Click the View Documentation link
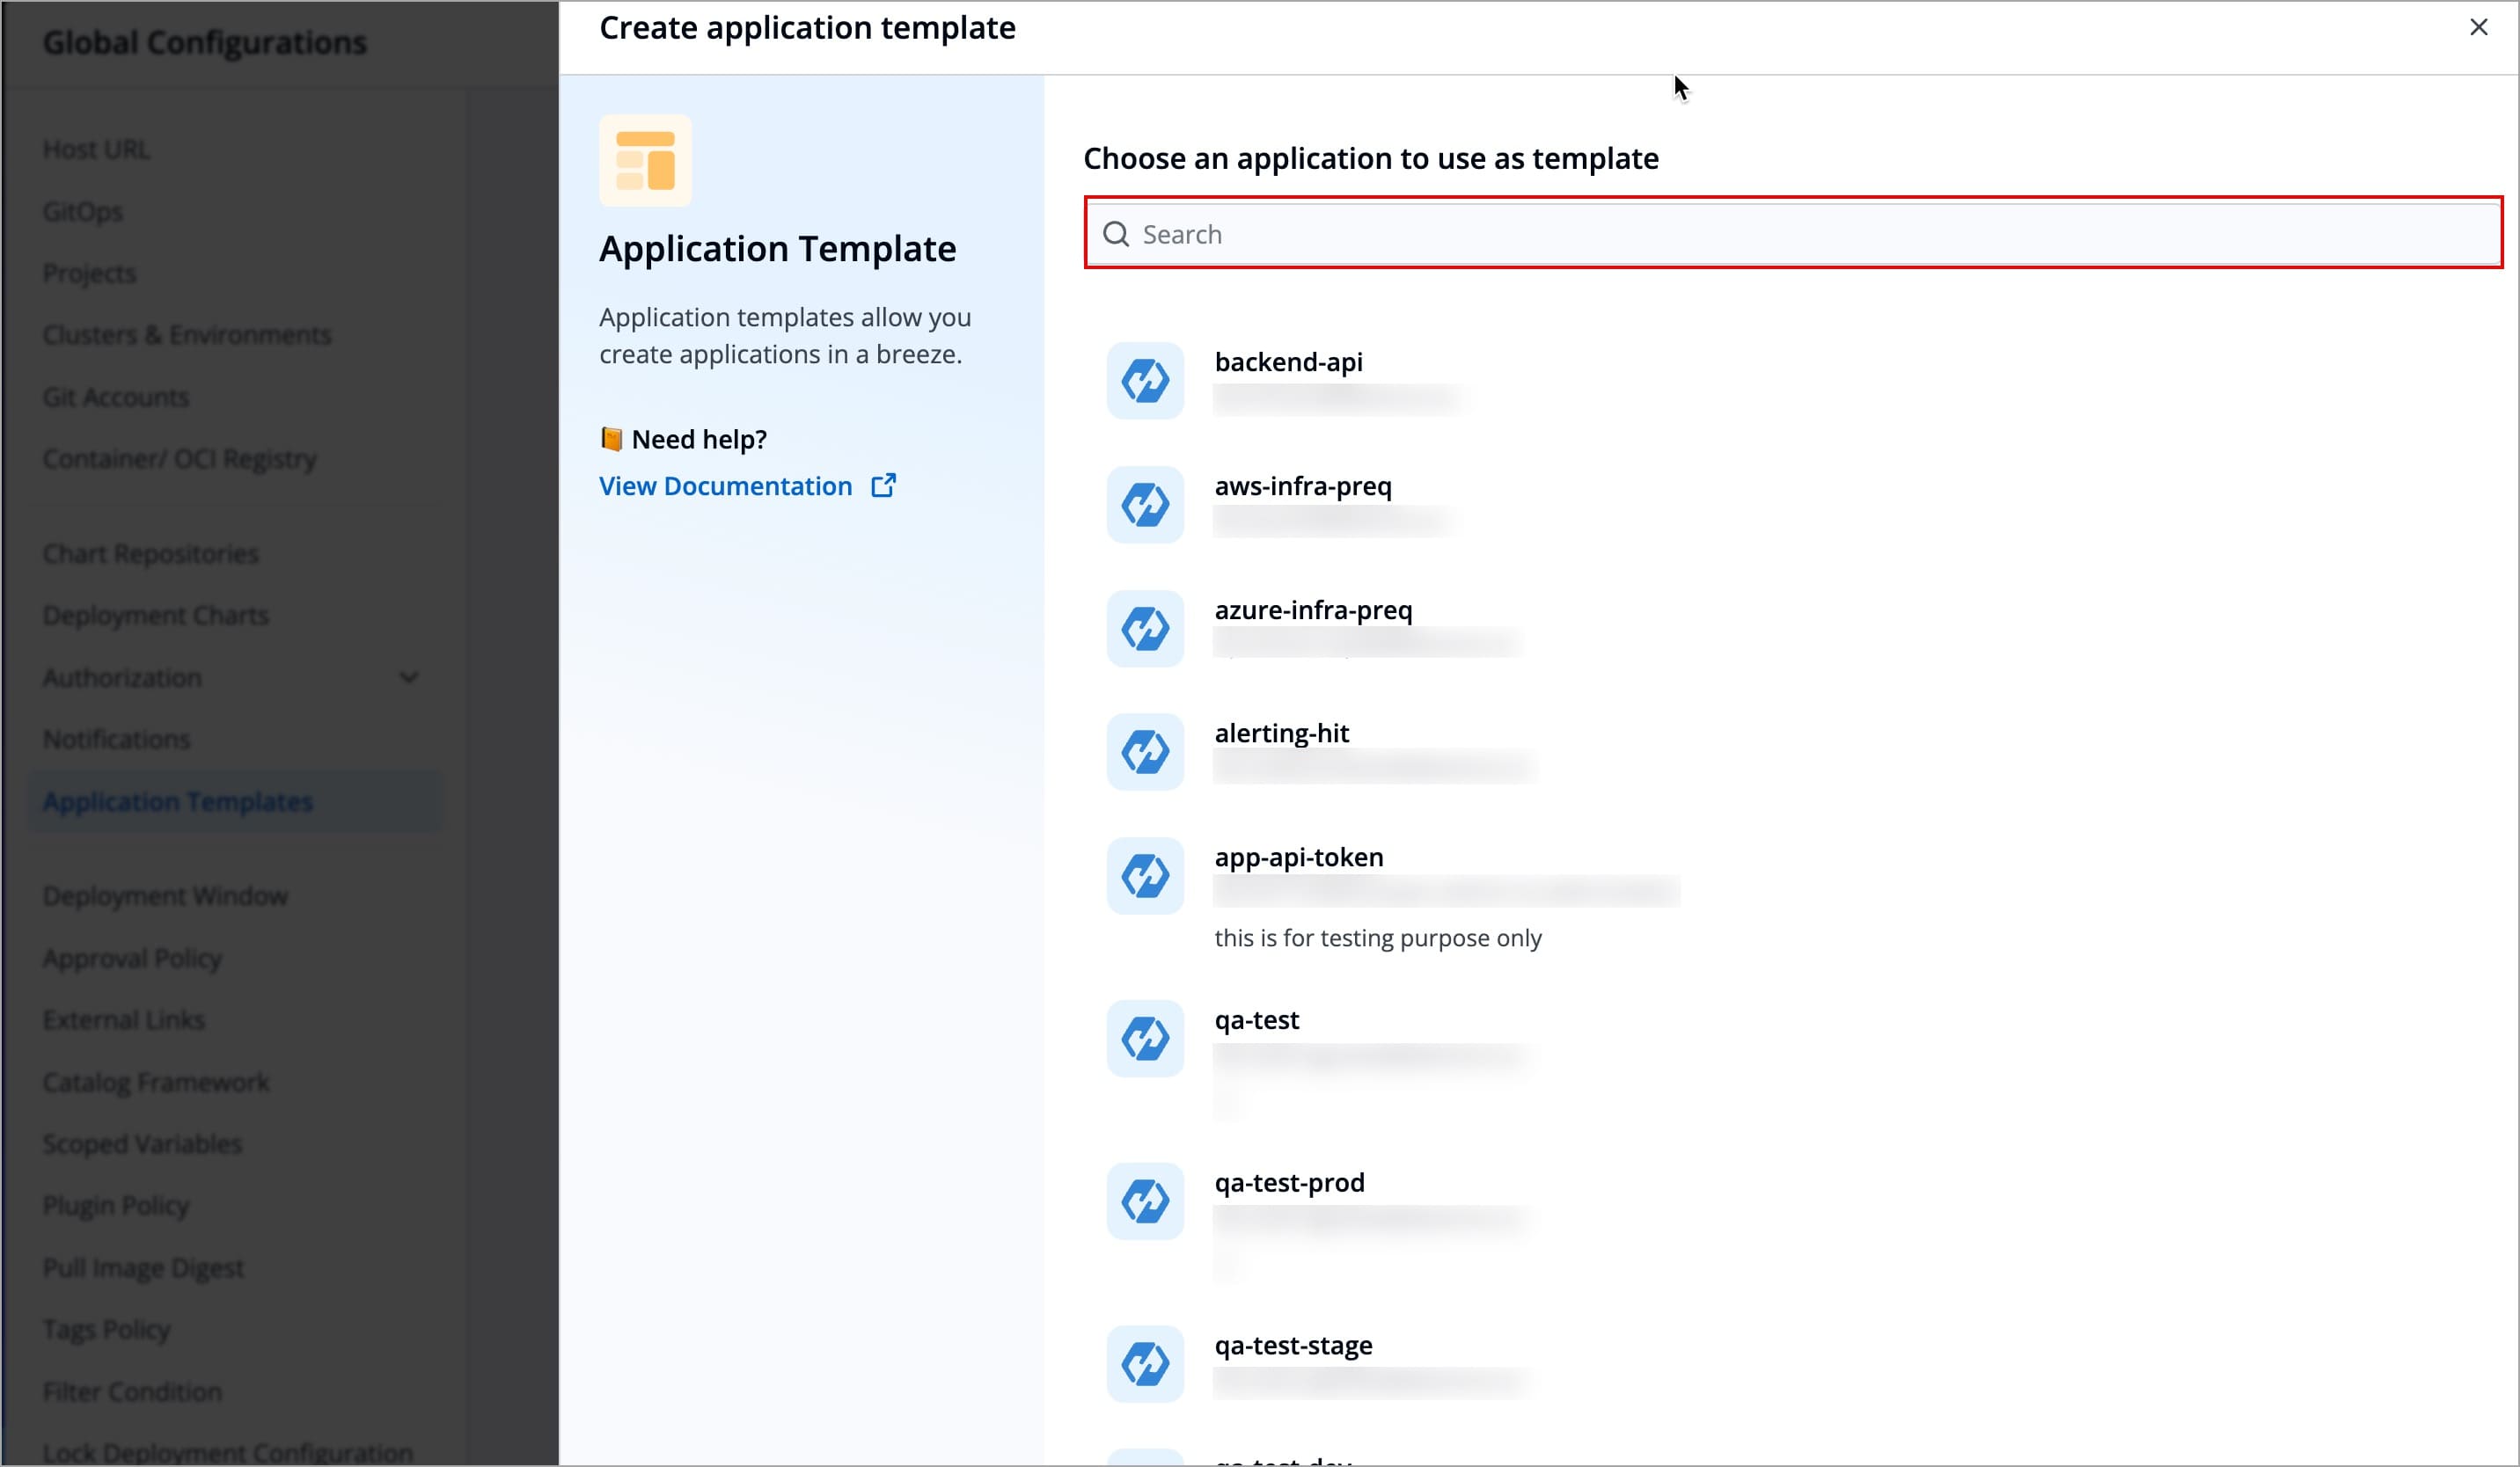This screenshot has height=1467, width=2520. 725,485
